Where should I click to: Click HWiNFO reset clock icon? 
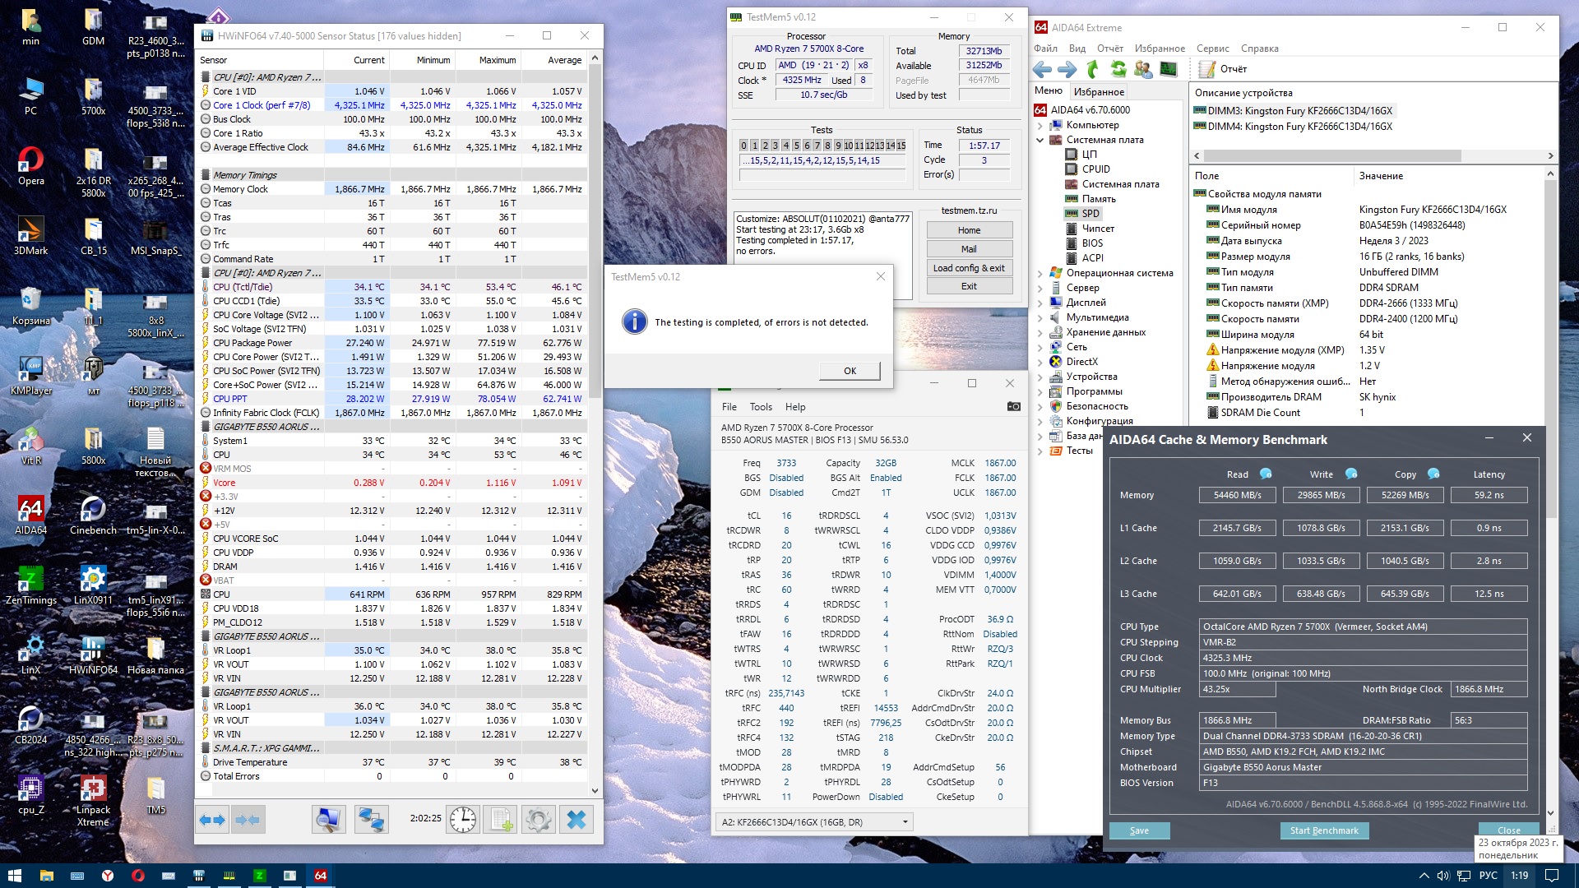[x=463, y=820]
